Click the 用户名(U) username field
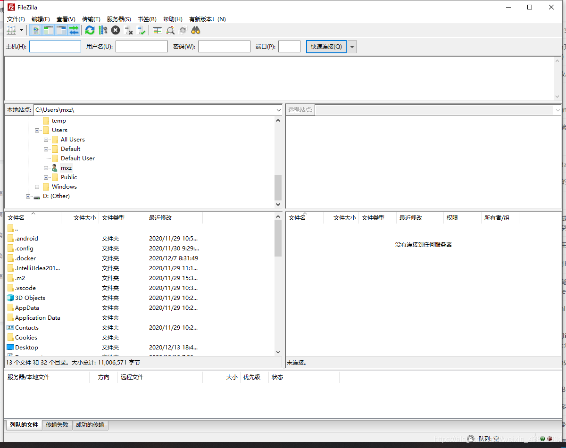The height and width of the screenshot is (448, 566). (x=141, y=46)
